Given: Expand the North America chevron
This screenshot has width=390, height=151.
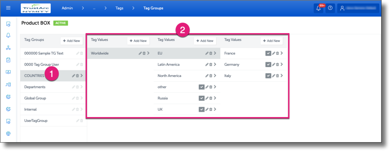Looking at the screenshot, I should pyautogui.click(x=215, y=75).
